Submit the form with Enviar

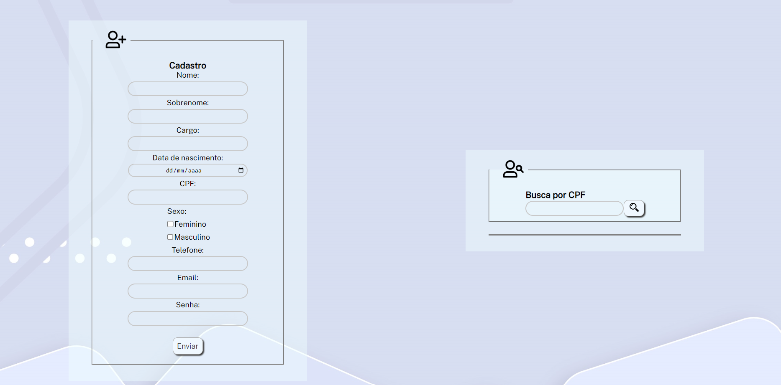pos(188,346)
